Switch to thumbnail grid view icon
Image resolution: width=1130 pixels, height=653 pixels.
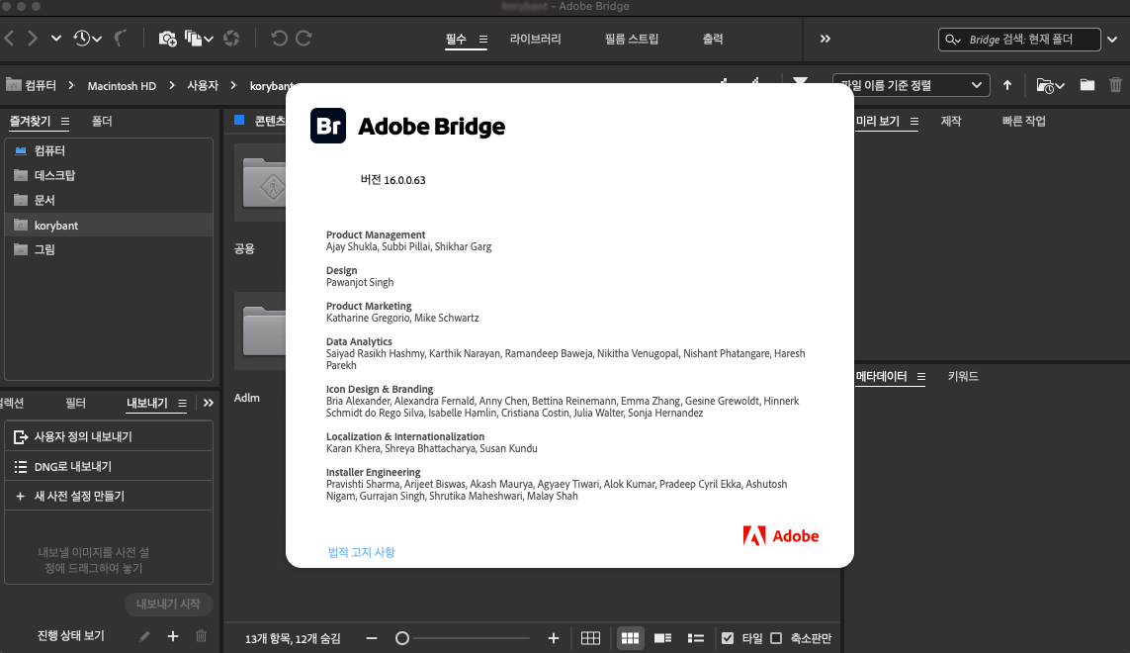[630, 638]
